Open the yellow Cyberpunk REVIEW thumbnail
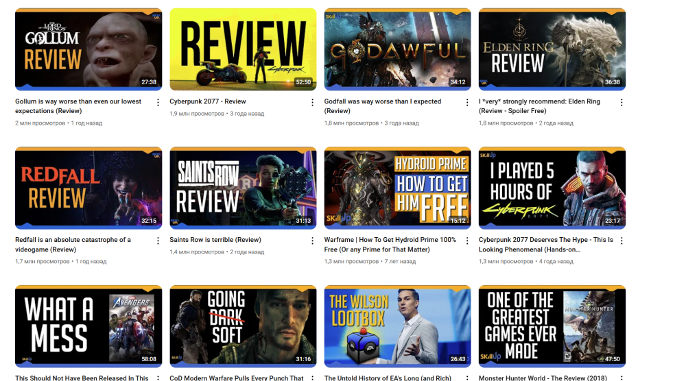Screen dimensions: 686x381 click(x=243, y=49)
